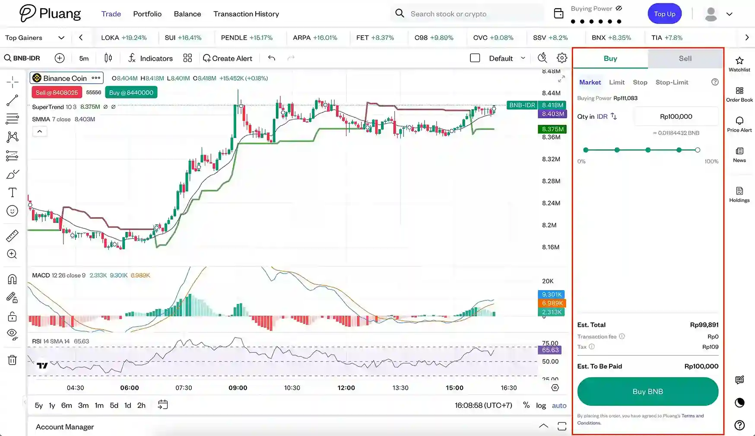The image size is (755, 436).
Task: Search the BNB-IDR symbol
Action: pos(22,58)
